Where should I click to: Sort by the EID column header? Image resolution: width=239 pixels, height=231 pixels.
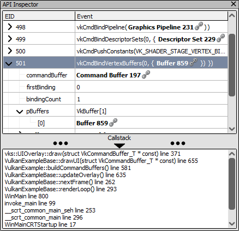(x=39, y=16)
